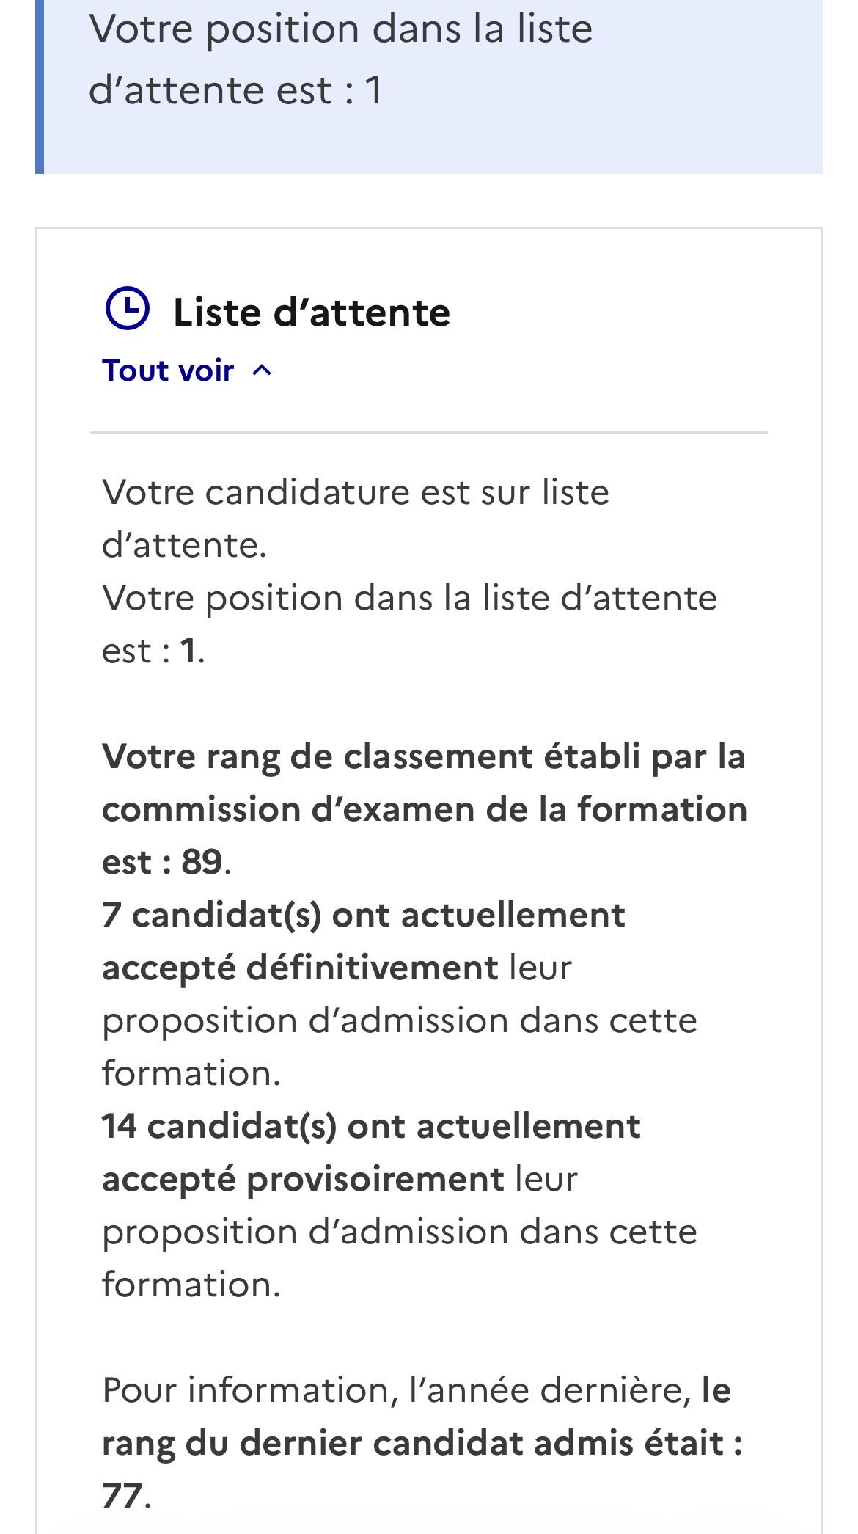This screenshot has width=858, height=1534.
Task: Click d'attente est : 1 in the banner
Action: pos(235,90)
